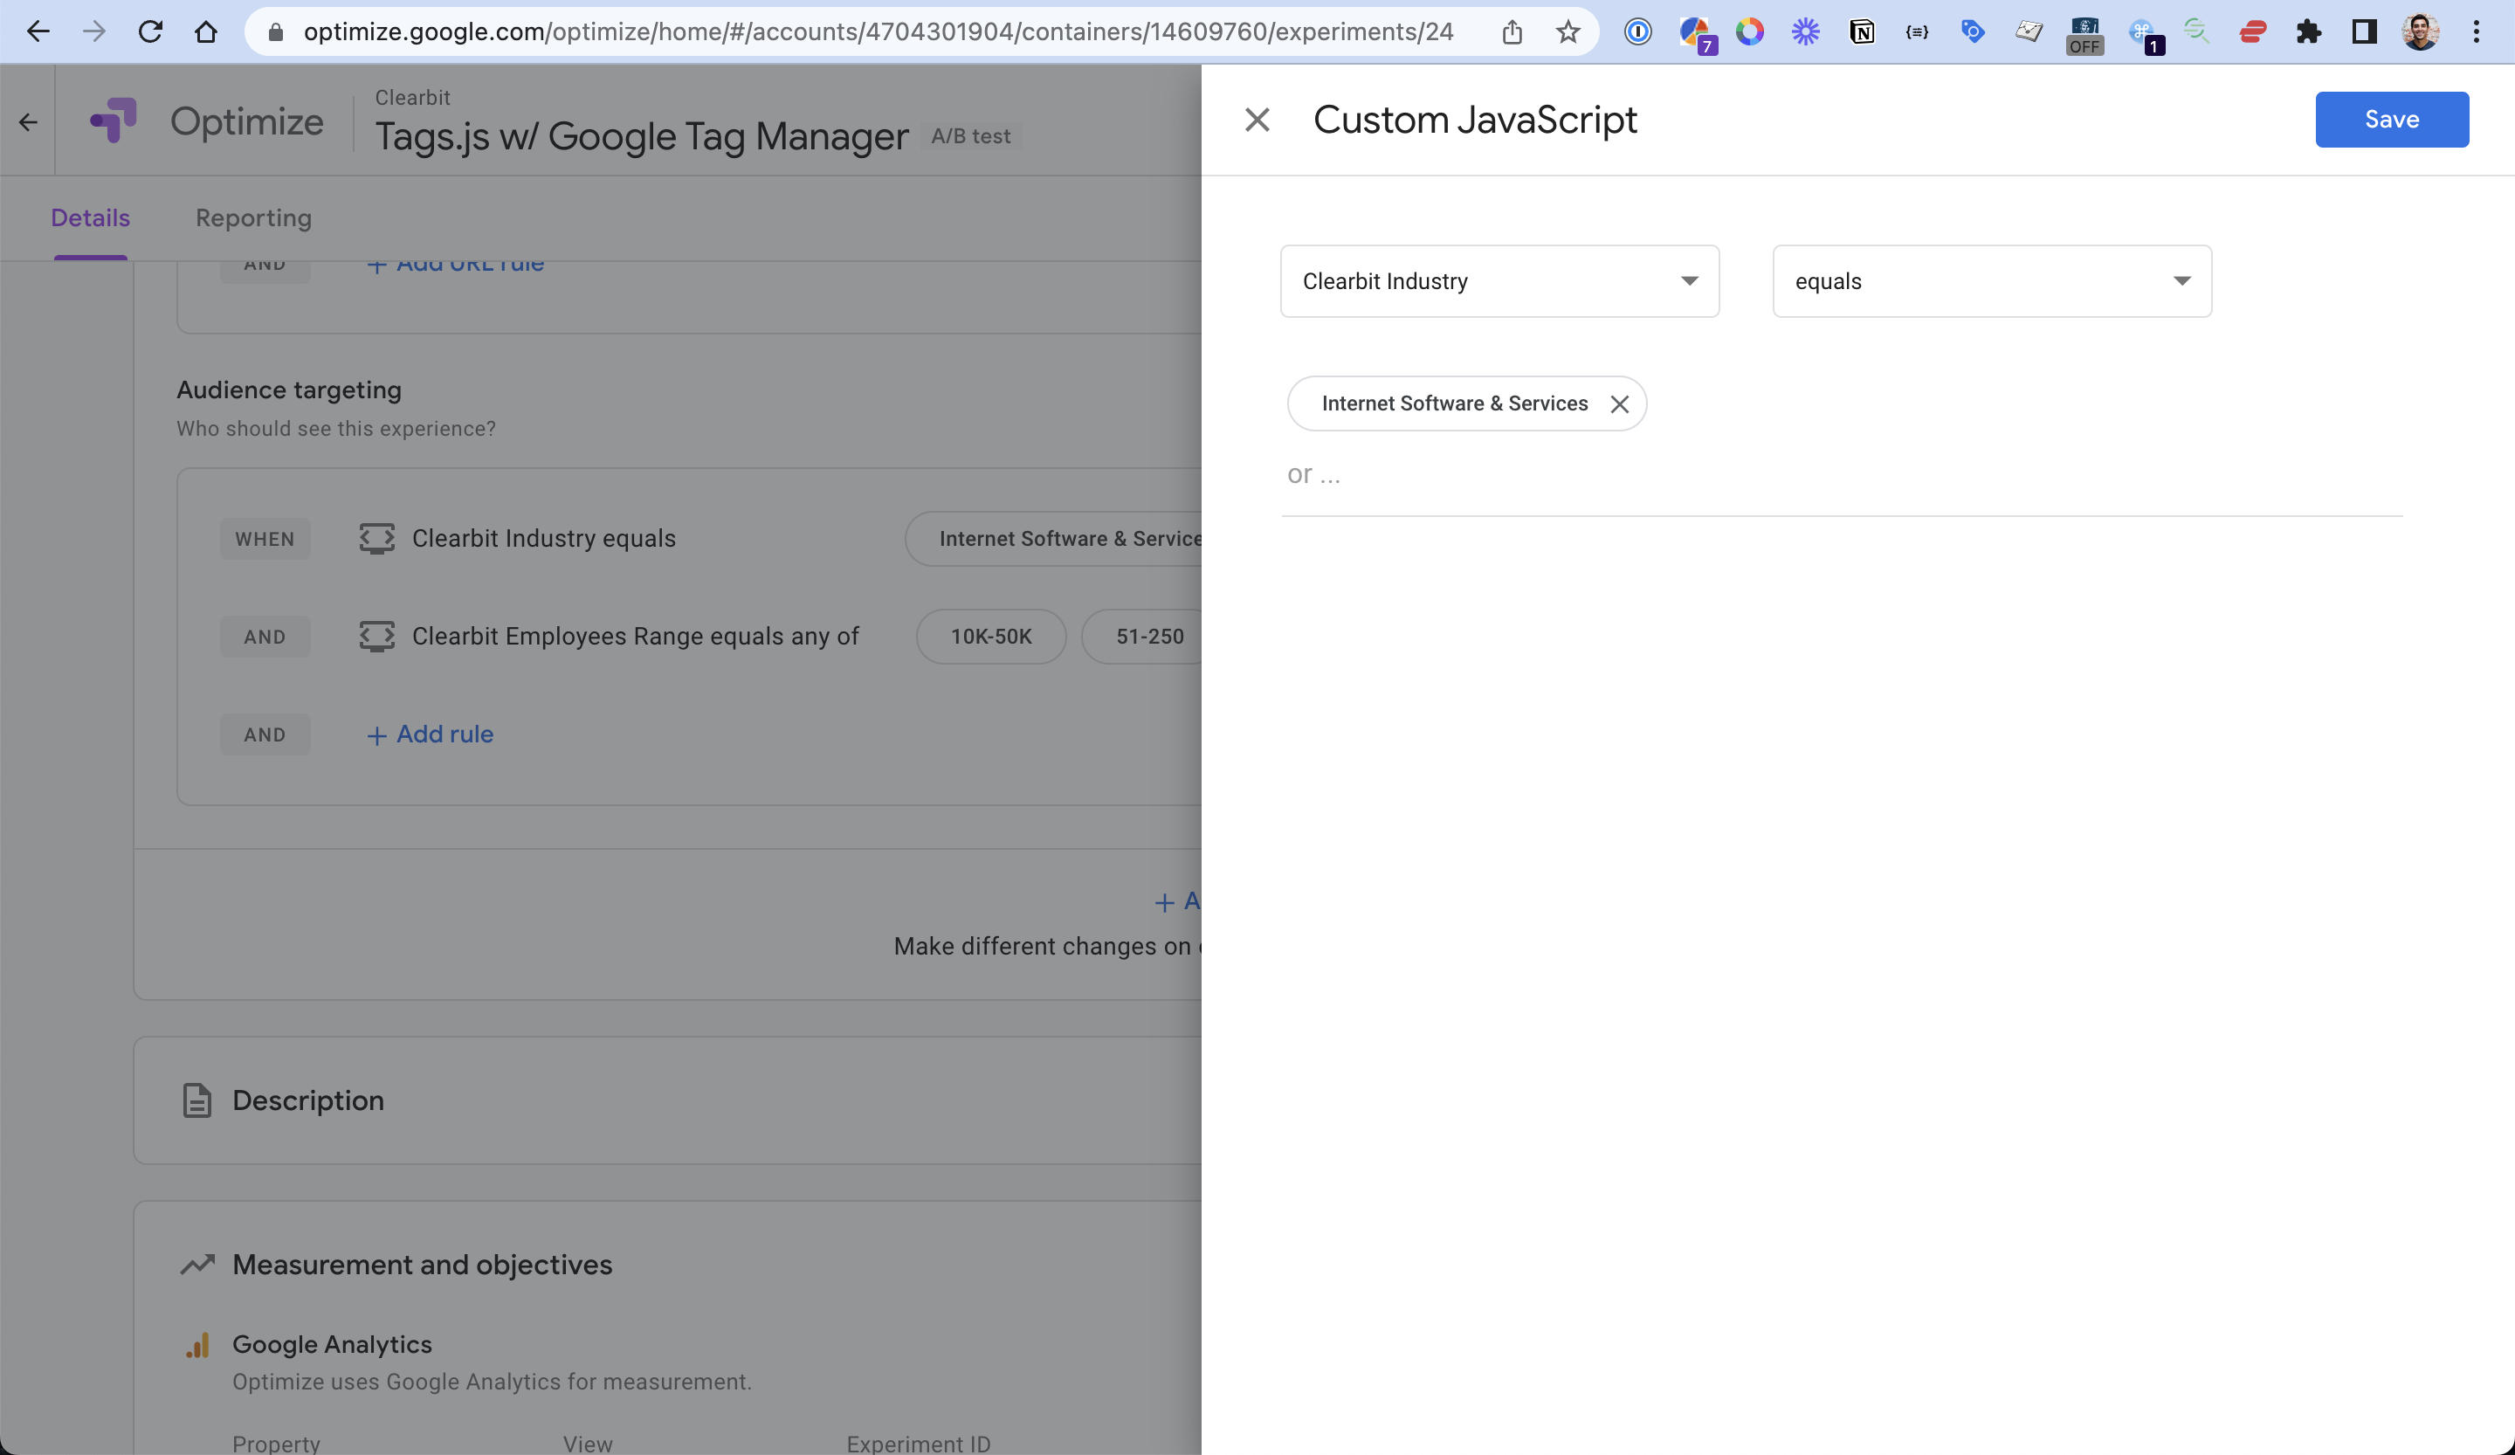The width and height of the screenshot is (2515, 1455).
Task: Open the 1Password extension
Action: [x=1637, y=32]
